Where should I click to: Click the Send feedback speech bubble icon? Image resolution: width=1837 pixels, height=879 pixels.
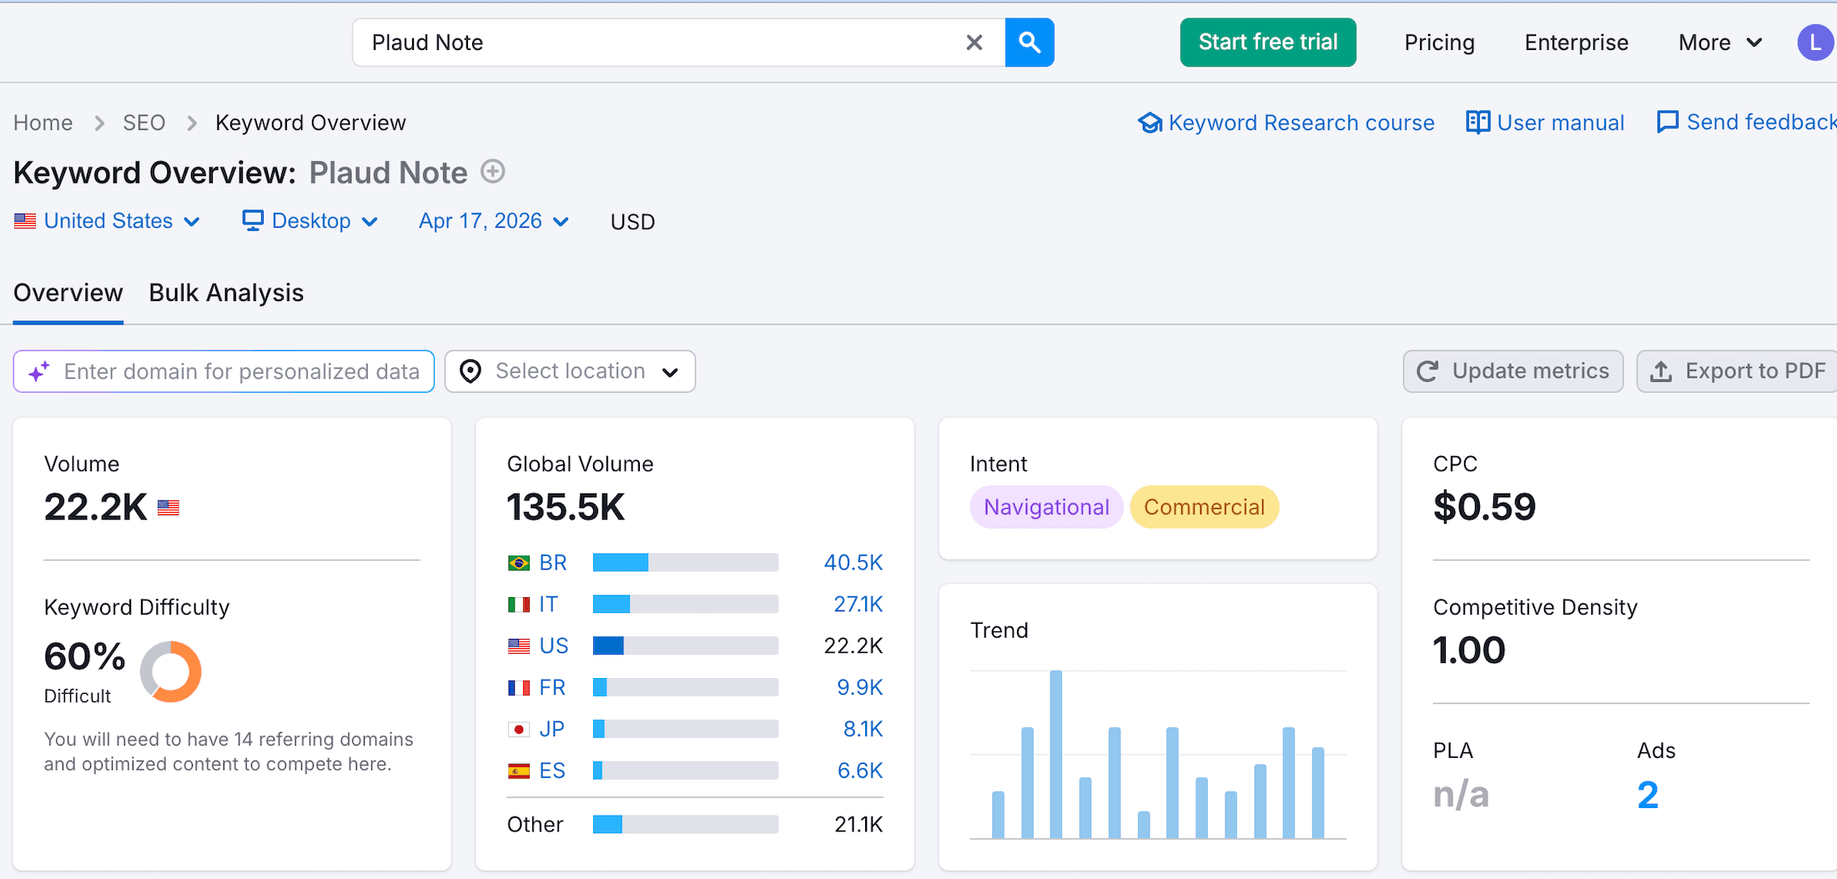[1667, 122]
